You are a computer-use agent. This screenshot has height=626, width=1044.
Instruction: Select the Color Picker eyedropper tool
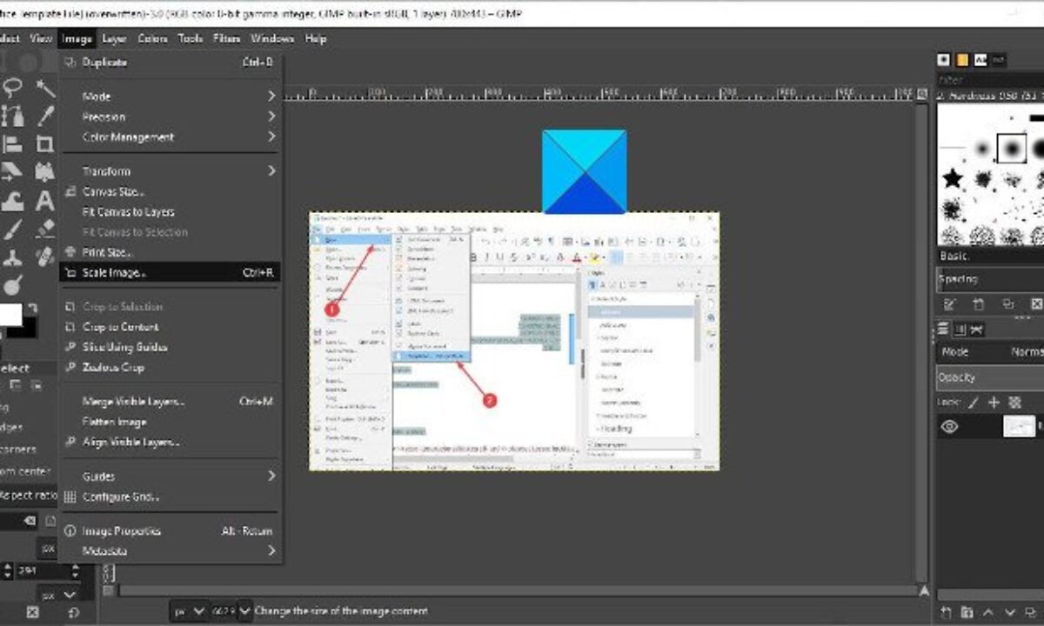pos(44,116)
